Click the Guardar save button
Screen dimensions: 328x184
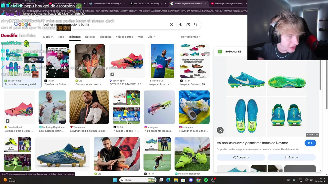pyautogui.click(x=291, y=157)
